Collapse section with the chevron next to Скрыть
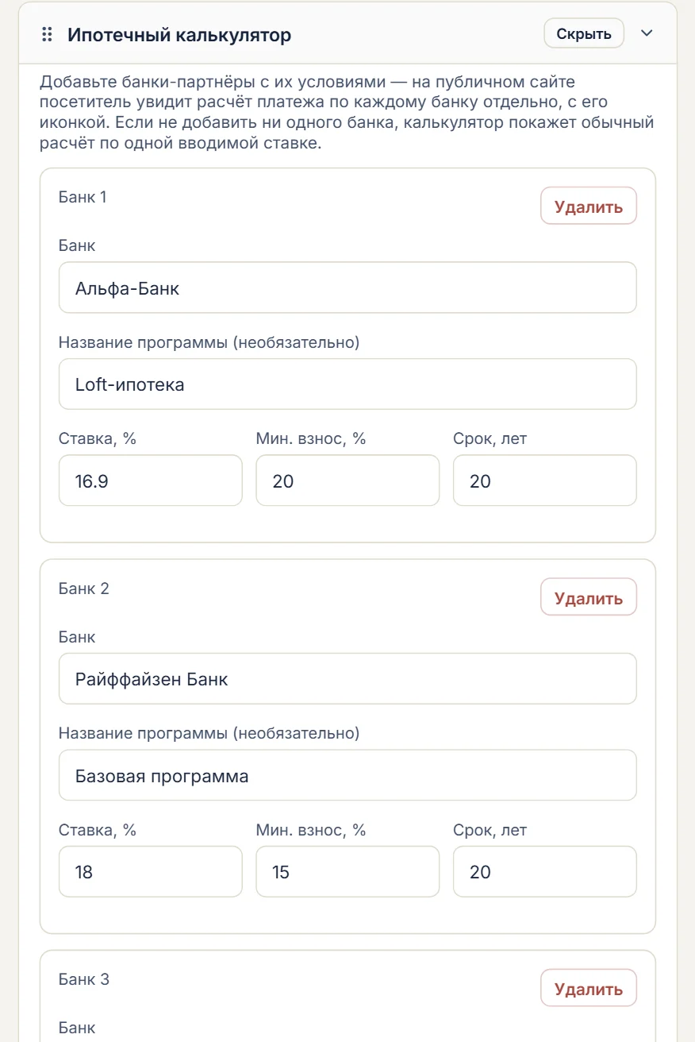This screenshot has height=1042, width=695. point(647,33)
